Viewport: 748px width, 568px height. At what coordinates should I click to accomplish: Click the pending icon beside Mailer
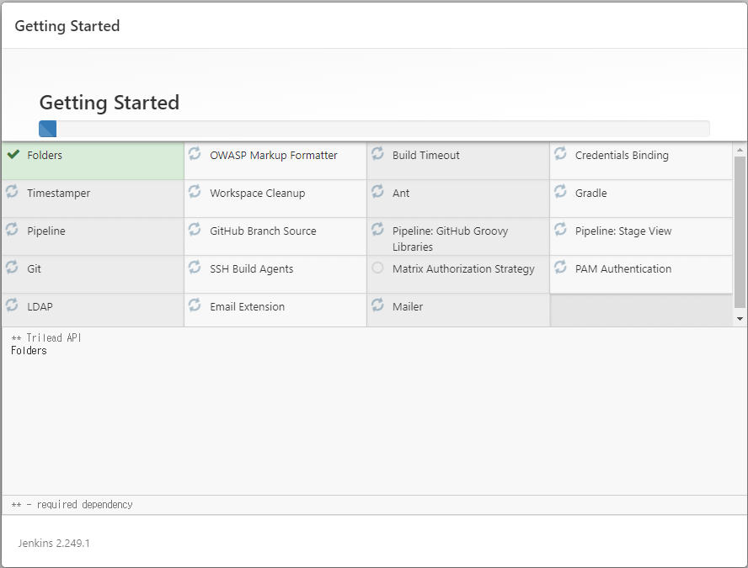[x=377, y=305]
